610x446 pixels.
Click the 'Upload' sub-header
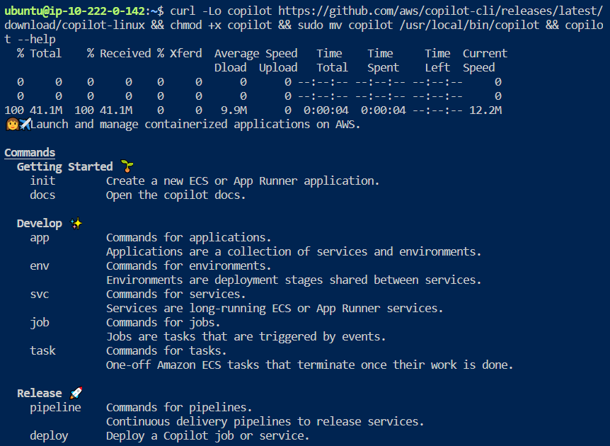[278, 68]
